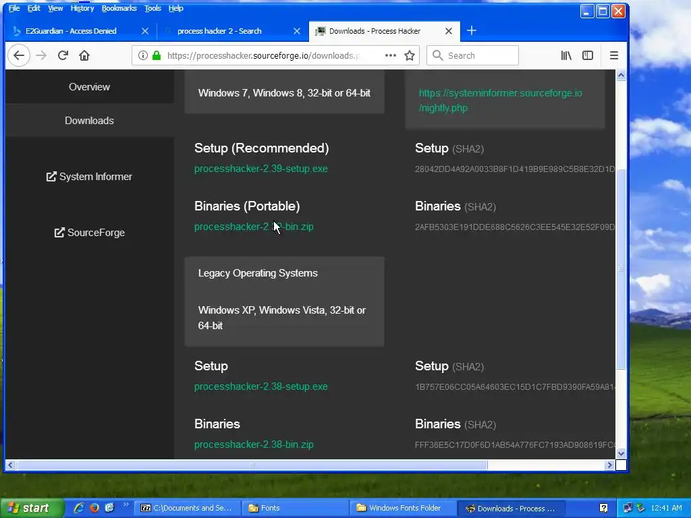Screen dimensions: 691x518
Task: Click the green padlock security icon
Action: (x=157, y=55)
